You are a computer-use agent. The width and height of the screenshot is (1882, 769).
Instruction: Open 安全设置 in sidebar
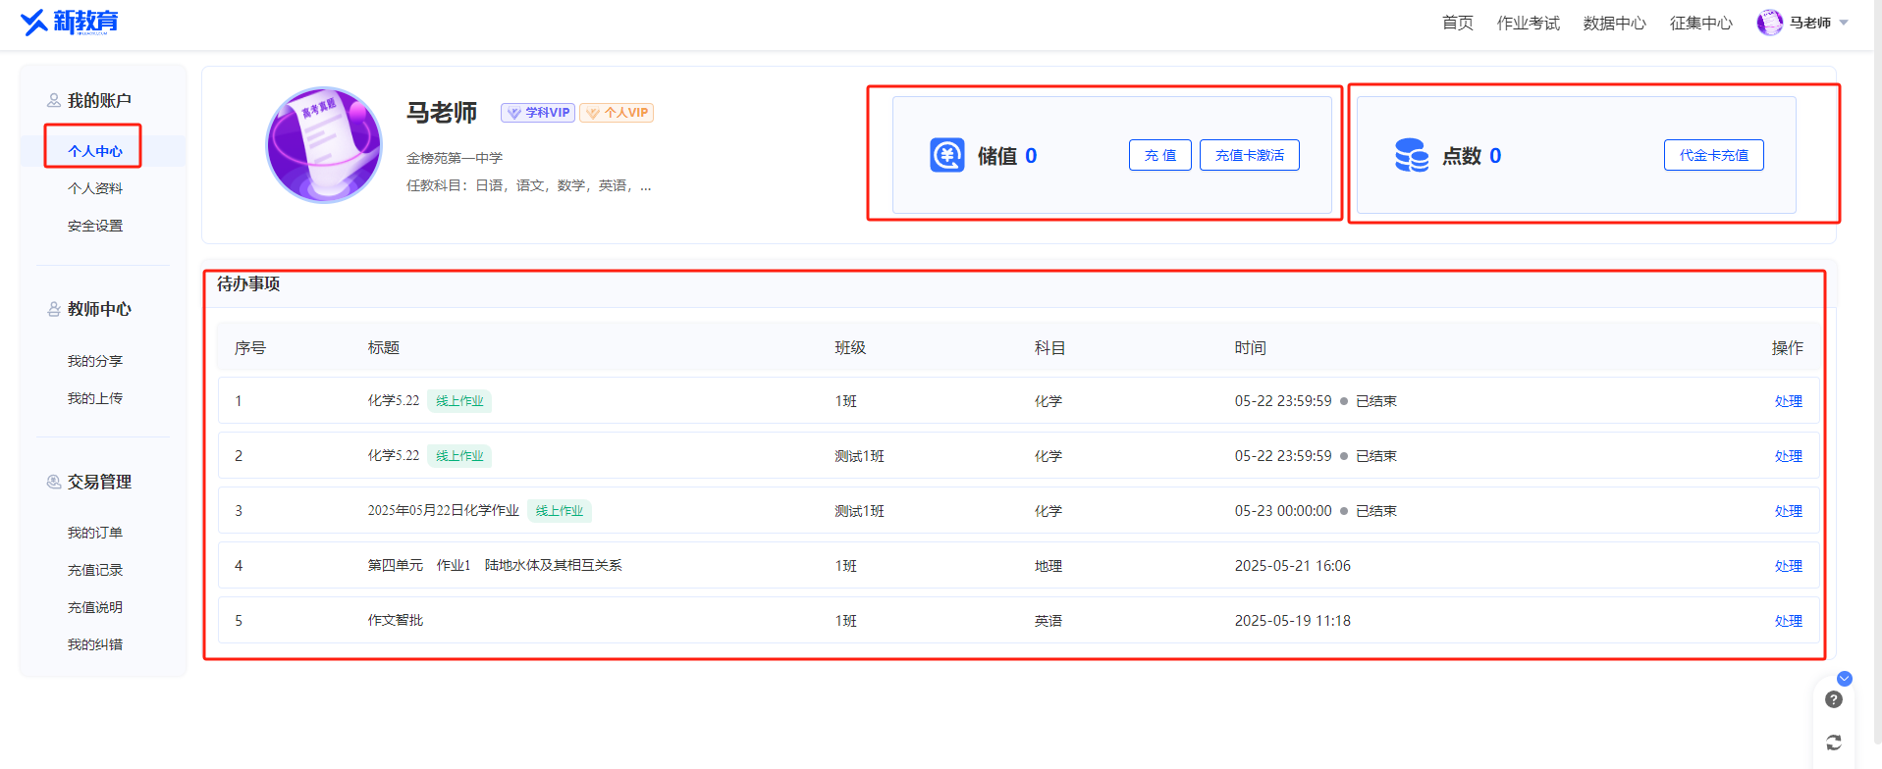click(95, 226)
